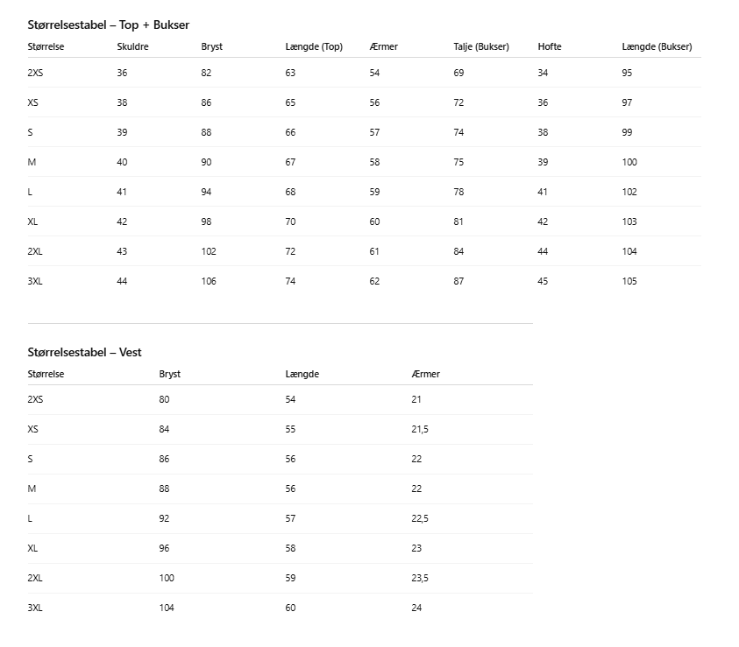This screenshot has height=647, width=739.
Task: Select the 'Talje (Bukser)' column header
Action: point(481,47)
